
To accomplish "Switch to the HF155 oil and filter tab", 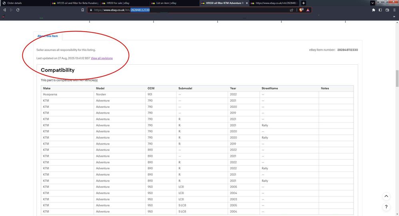I will tap(75, 3).
